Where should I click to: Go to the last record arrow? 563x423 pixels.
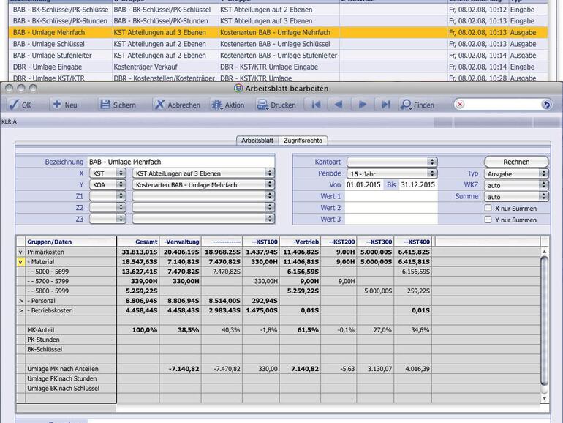pos(385,105)
